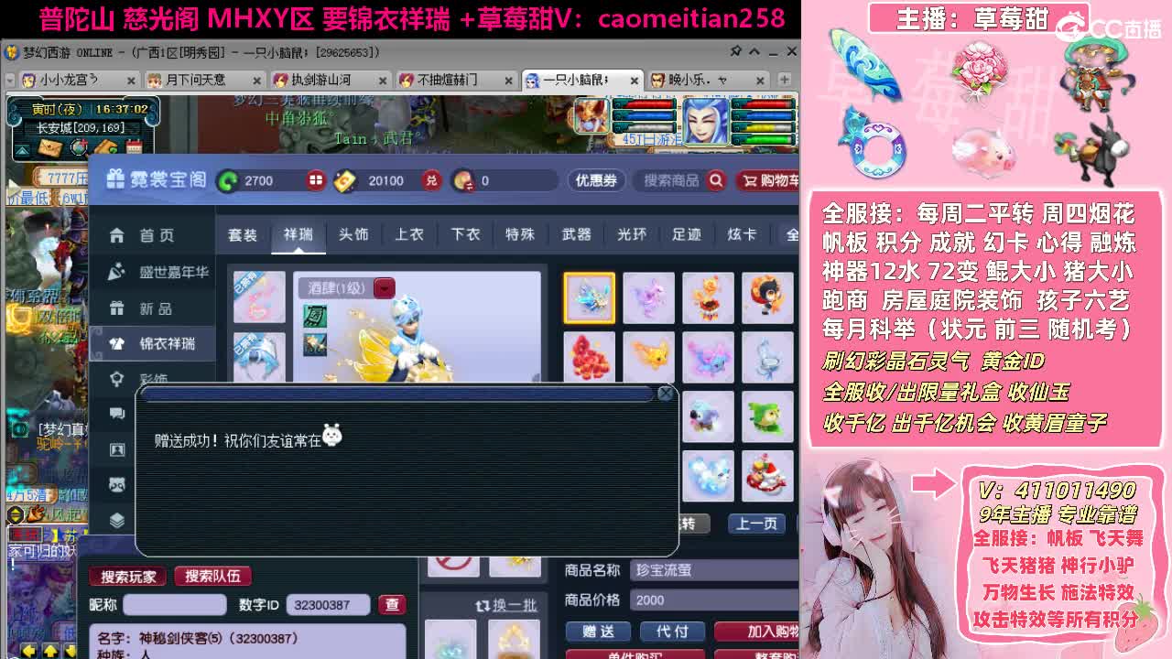Screen dimensions: 1172x659
Task: Close the gift success message dialog
Action: [666, 394]
